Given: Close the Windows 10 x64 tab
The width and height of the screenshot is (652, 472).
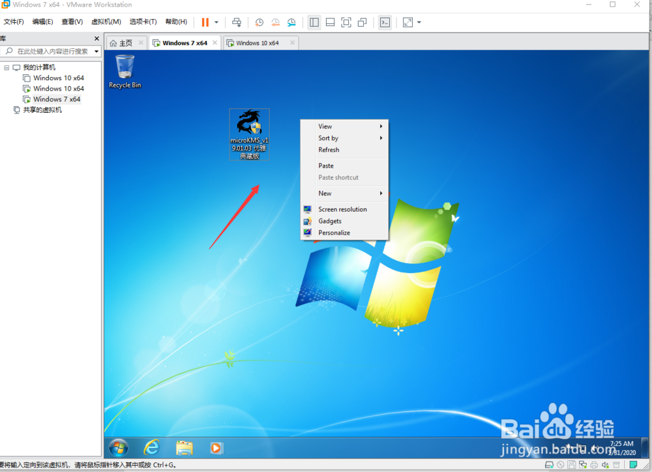Looking at the screenshot, I should tap(292, 42).
